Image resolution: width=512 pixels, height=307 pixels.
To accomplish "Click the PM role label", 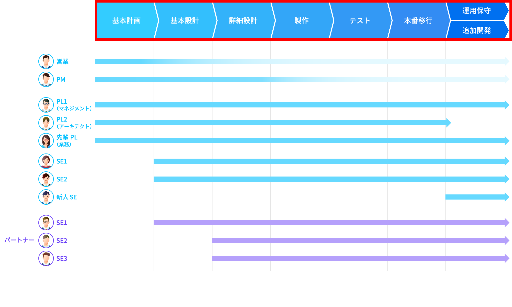I will point(61,79).
